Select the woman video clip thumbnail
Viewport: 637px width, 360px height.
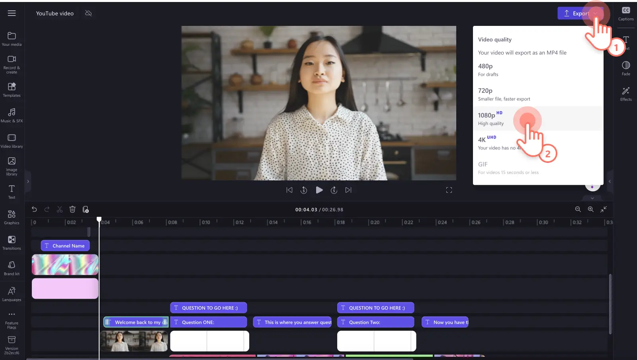pos(134,341)
